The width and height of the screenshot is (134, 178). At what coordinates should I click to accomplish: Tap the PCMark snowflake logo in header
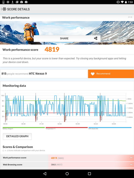[4, 9]
